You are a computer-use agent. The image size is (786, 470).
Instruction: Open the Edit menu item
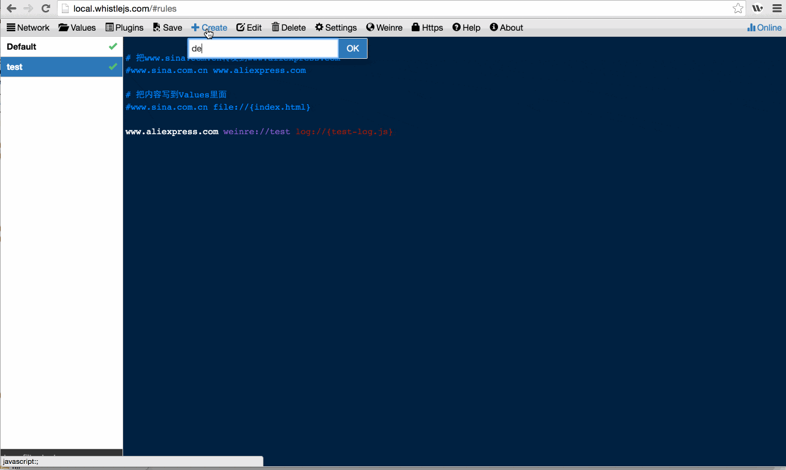pyautogui.click(x=249, y=28)
